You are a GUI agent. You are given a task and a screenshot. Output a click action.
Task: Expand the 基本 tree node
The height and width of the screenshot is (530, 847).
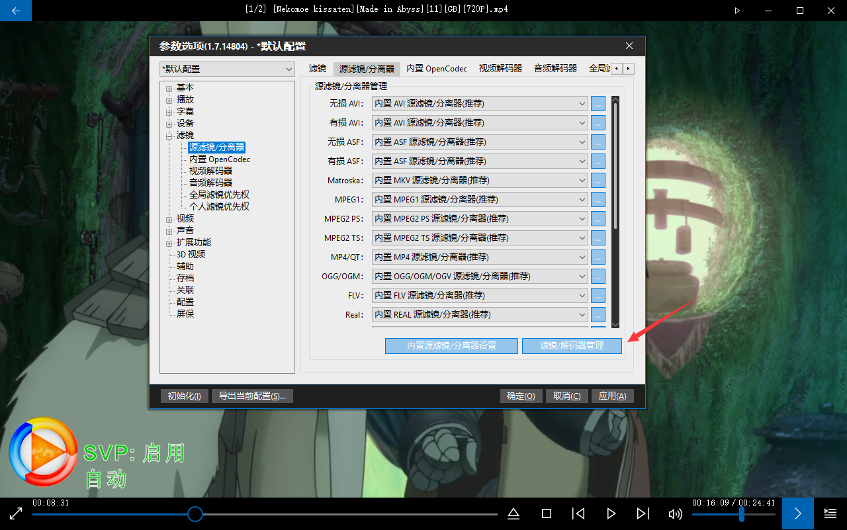coord(169,88)
